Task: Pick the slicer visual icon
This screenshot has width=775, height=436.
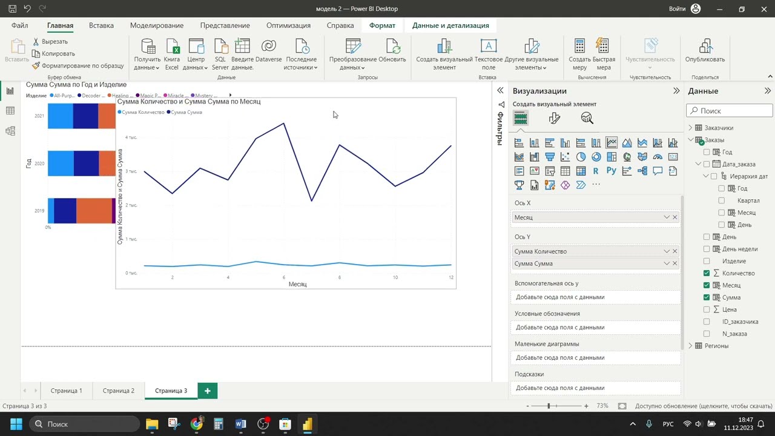Action: tap(550, 171)
